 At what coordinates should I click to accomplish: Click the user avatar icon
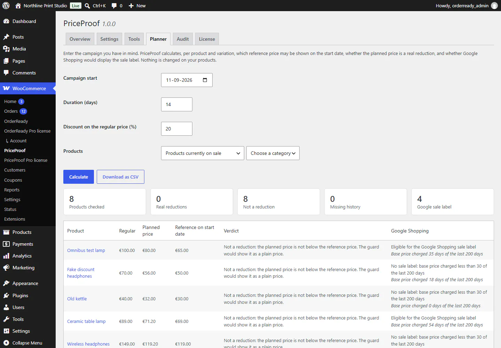[x=494, y=6]
